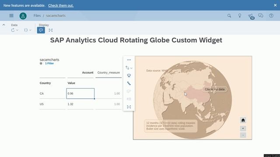Click the hierarchy drill icon
The height and width of the screenshot is (157, 280).
click(x=129, y=83)
